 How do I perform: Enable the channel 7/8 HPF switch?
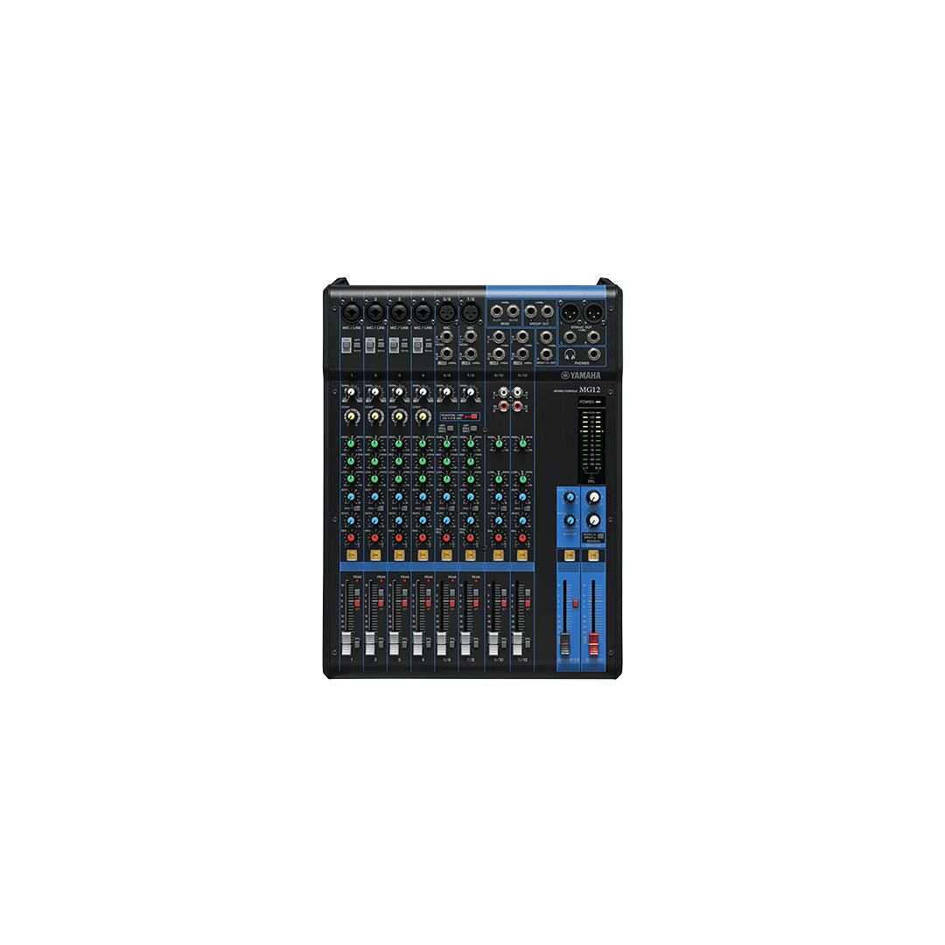point(473,428)
